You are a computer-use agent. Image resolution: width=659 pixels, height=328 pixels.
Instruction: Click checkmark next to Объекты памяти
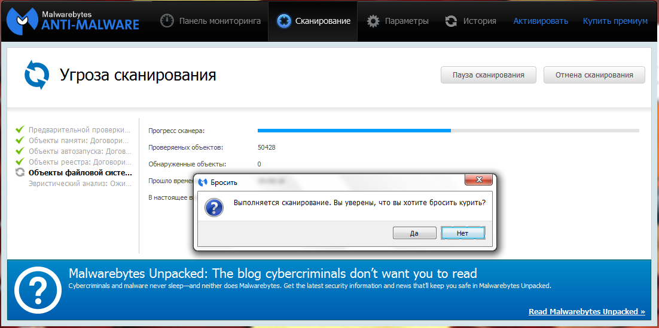pos(20,140)
